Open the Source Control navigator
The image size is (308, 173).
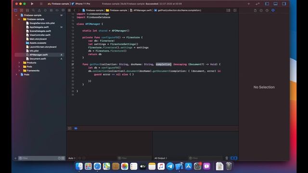click(x=22, y=11)
